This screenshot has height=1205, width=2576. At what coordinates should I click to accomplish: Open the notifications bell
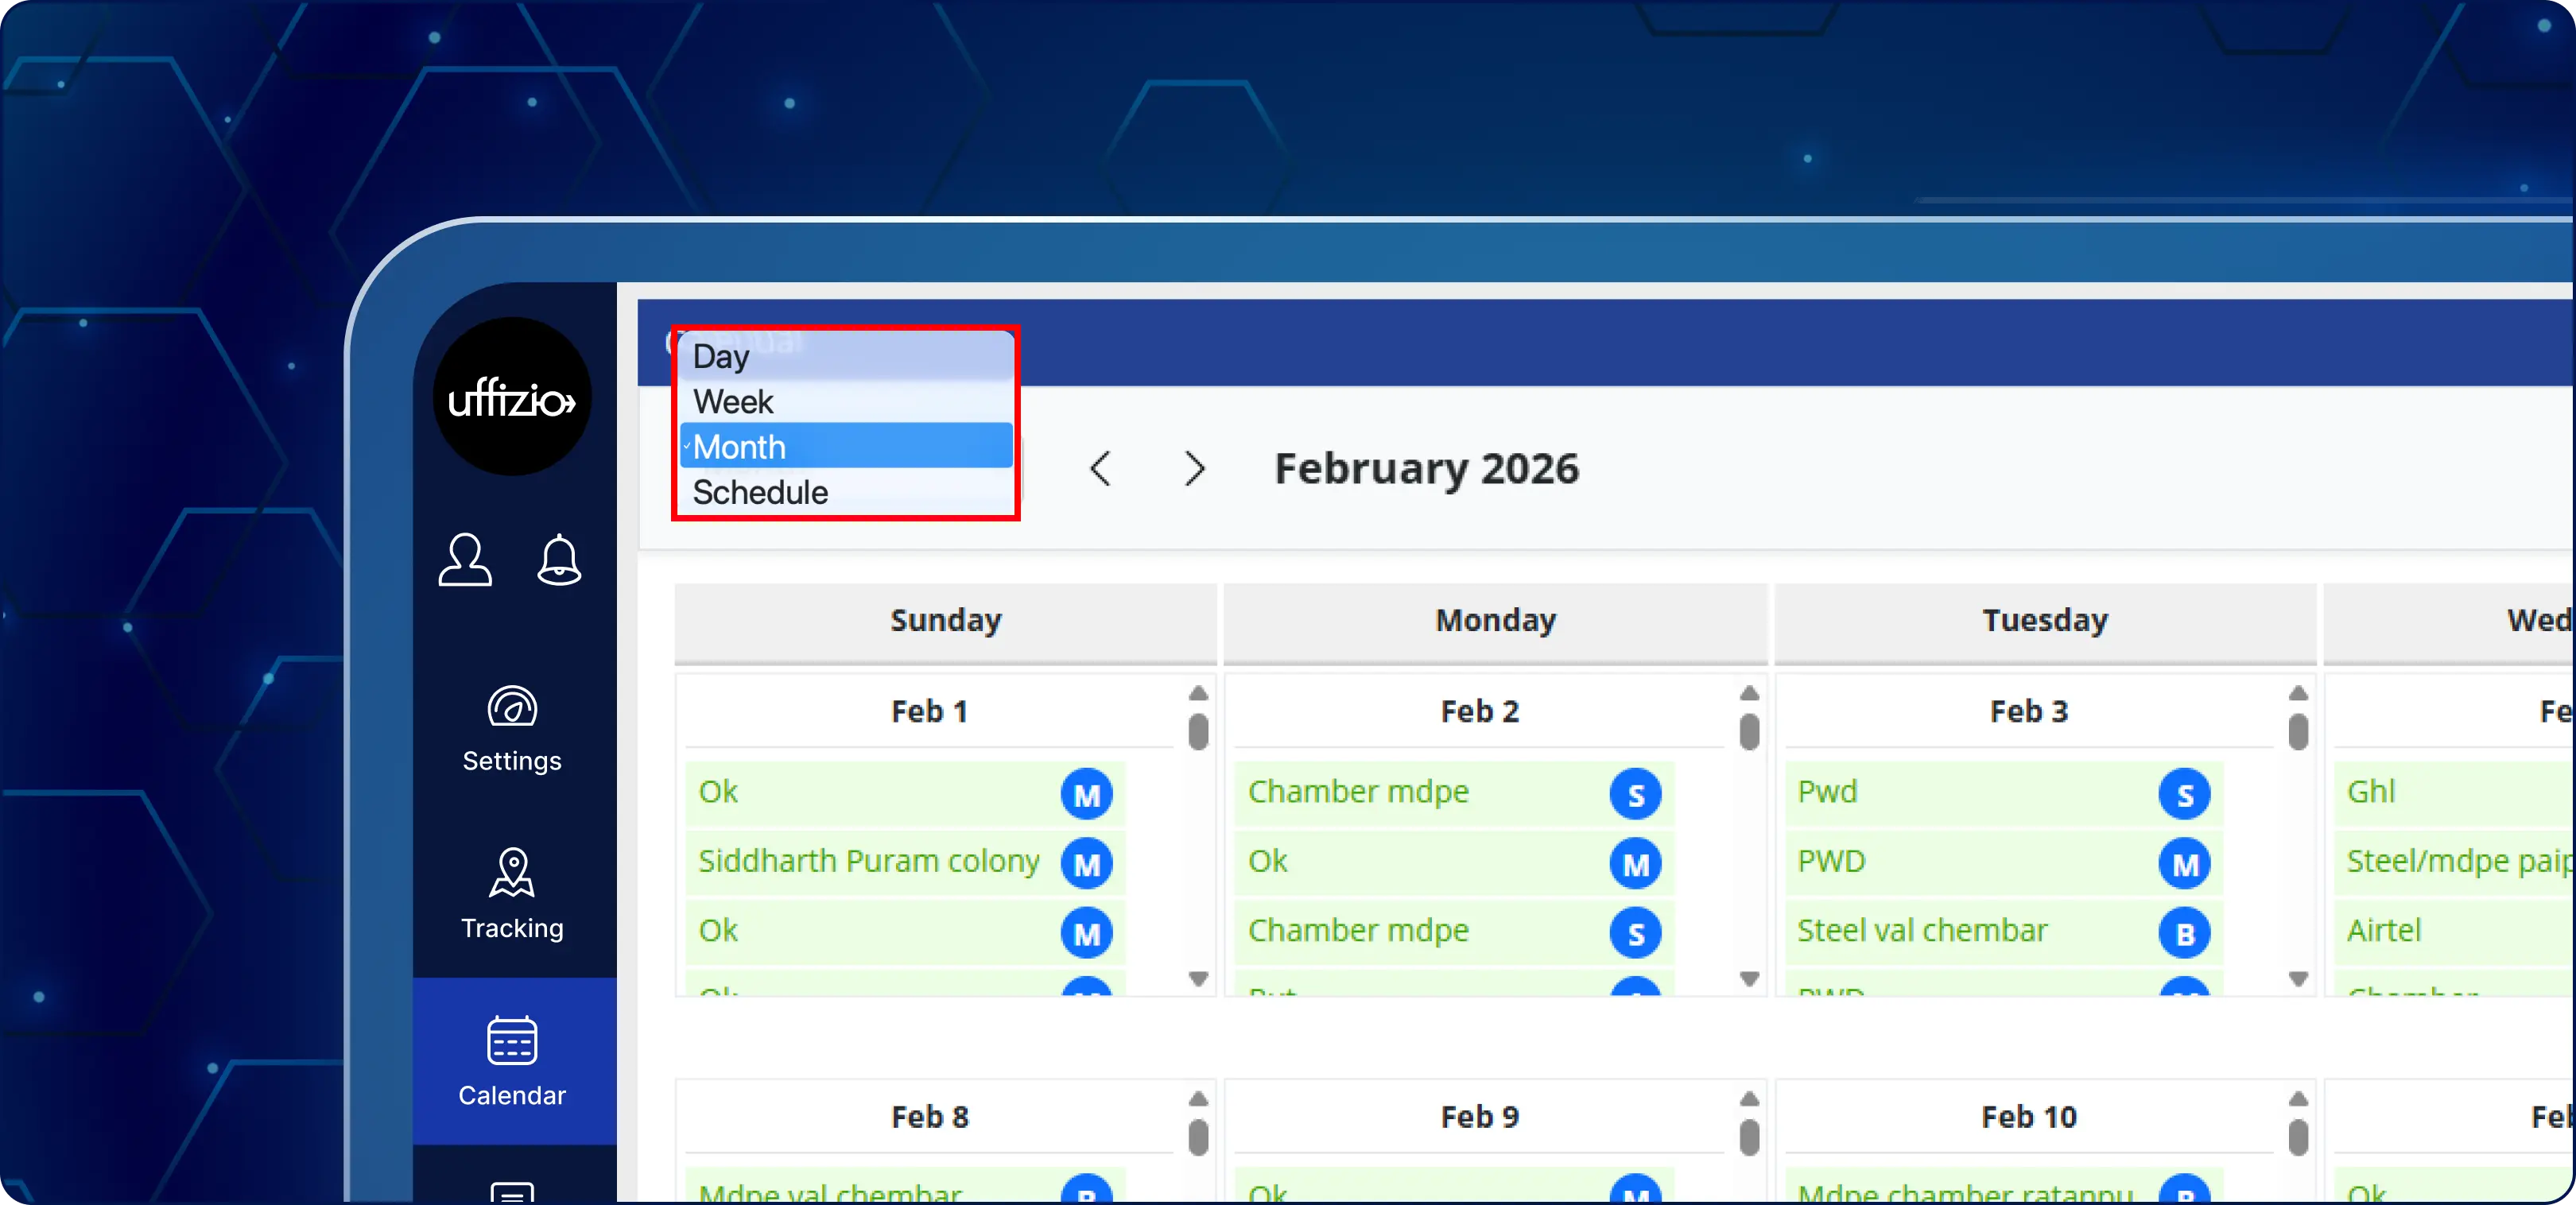click(559, 559)
